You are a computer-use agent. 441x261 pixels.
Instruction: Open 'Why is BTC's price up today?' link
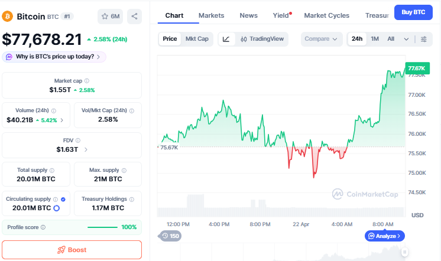[x=55, y=57]
